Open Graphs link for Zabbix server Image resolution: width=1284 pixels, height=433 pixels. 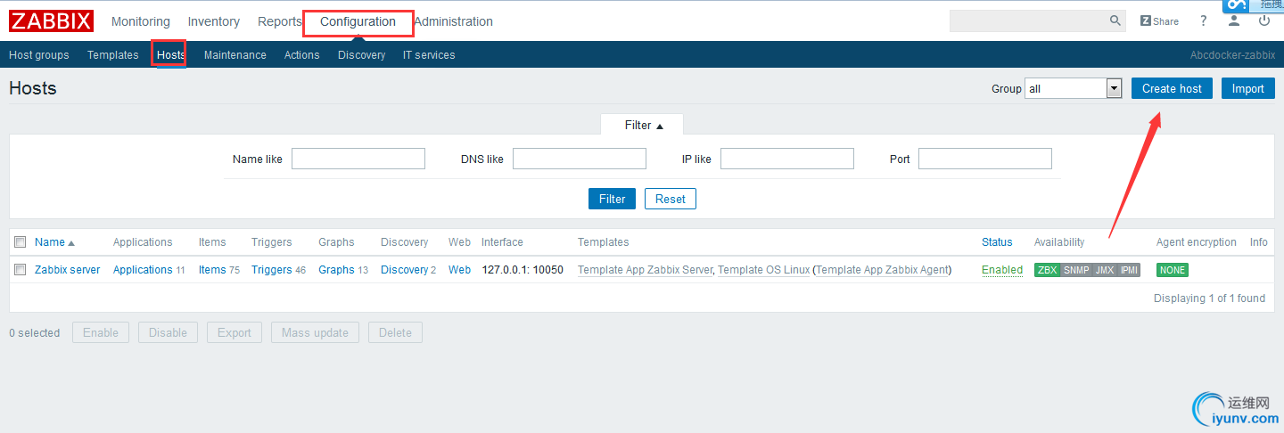pos(336,270)
